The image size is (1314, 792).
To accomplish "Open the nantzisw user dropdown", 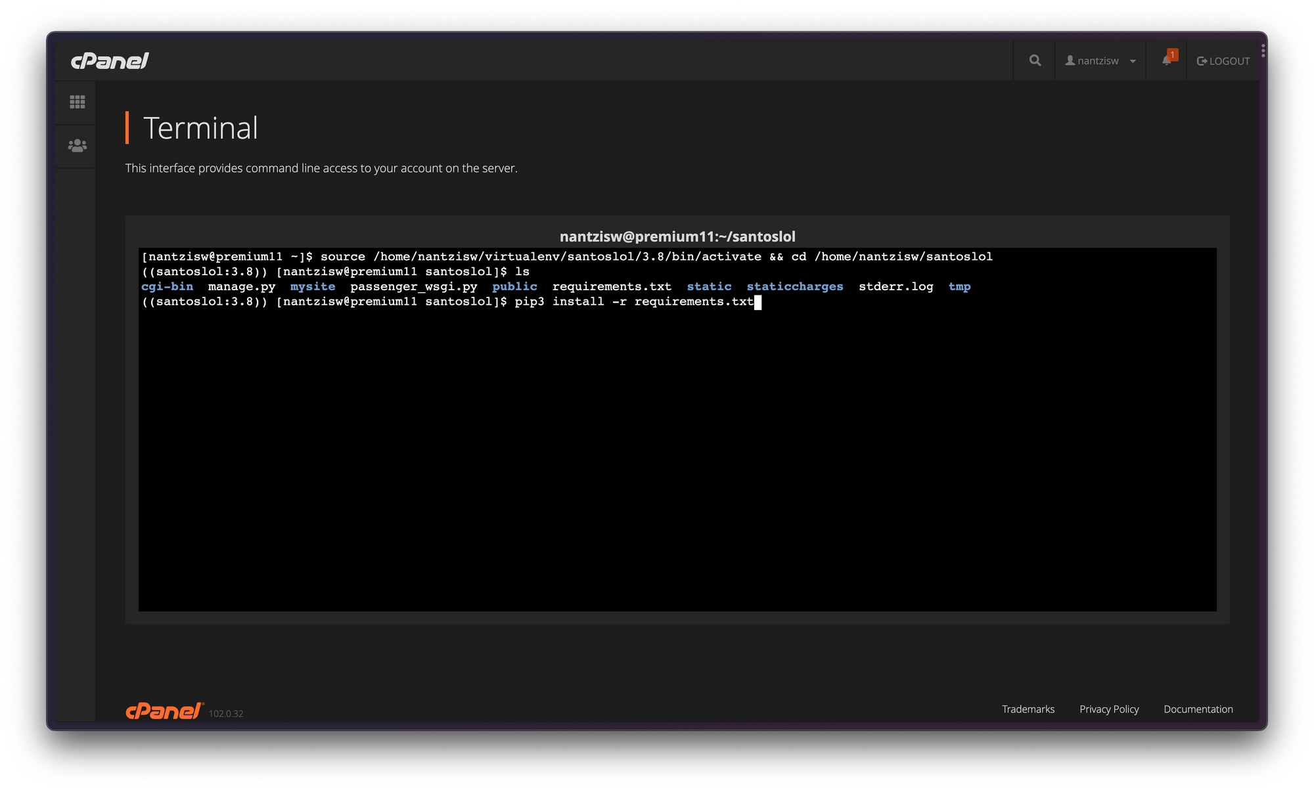I will (1100, 60).
